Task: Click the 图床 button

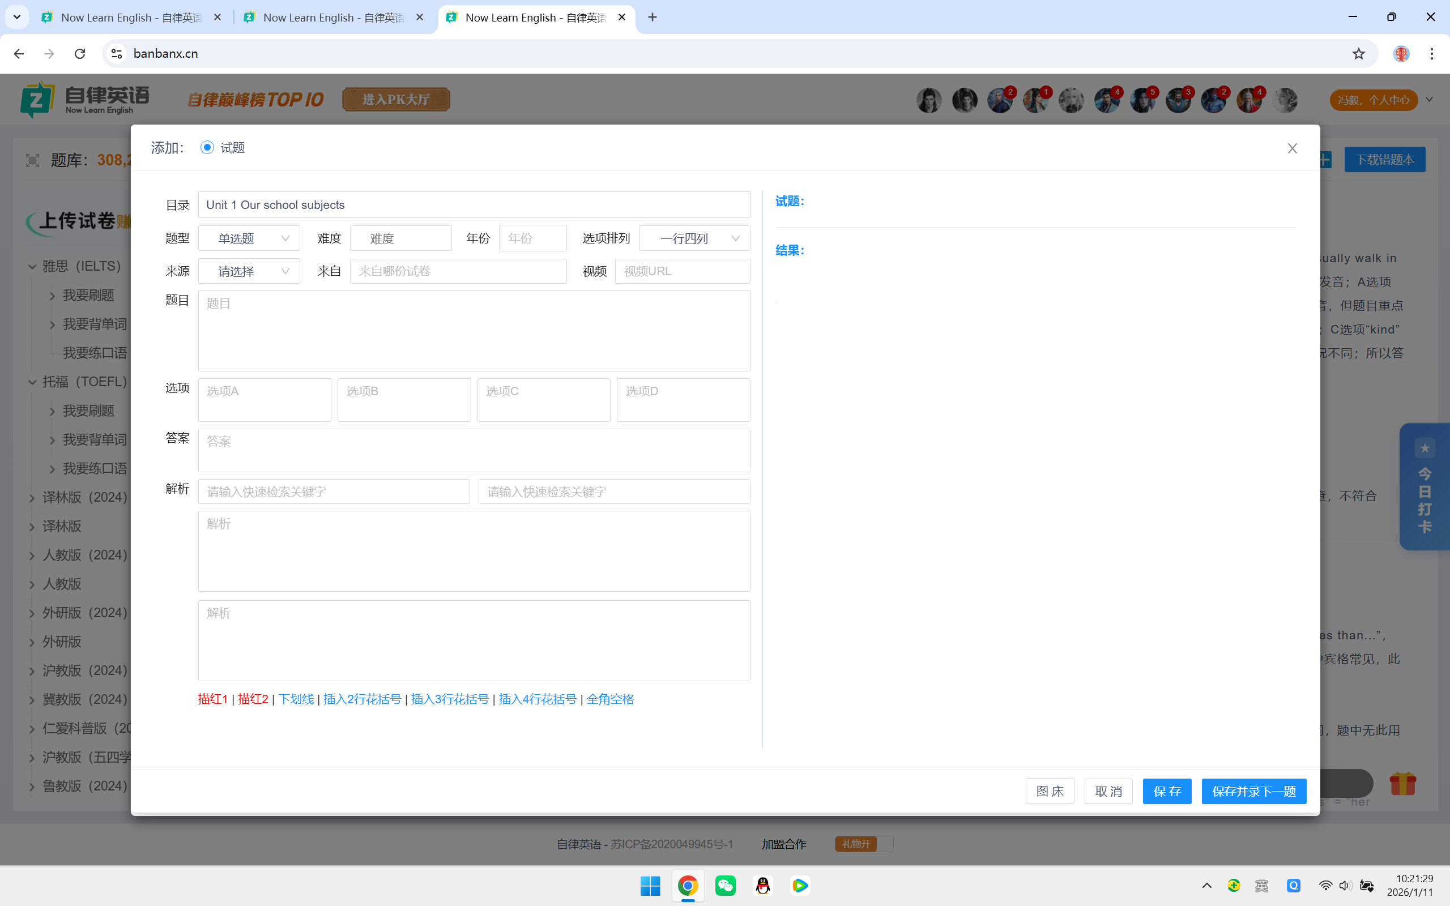Action: (x=1050, y=792)
